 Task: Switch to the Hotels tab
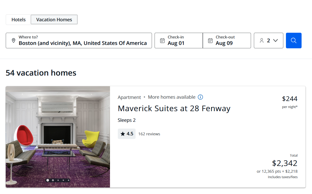point(19,20)
